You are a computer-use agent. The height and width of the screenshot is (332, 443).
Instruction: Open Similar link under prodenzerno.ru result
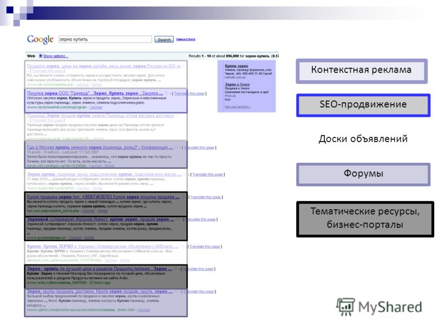click(89, 238)
